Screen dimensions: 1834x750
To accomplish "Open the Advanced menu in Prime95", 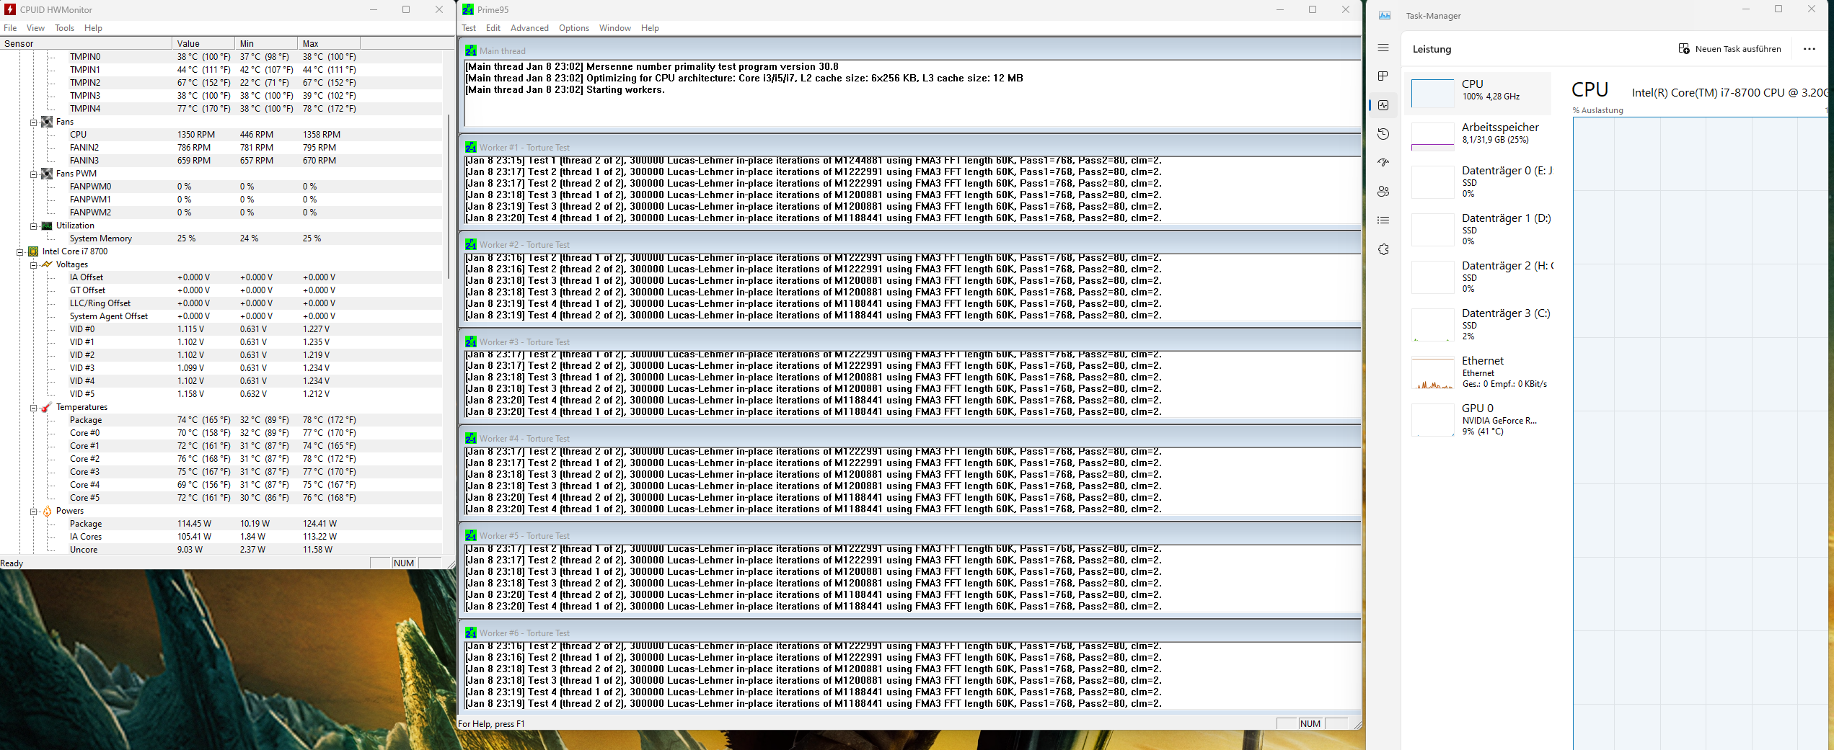I will (x=529, y=28).
